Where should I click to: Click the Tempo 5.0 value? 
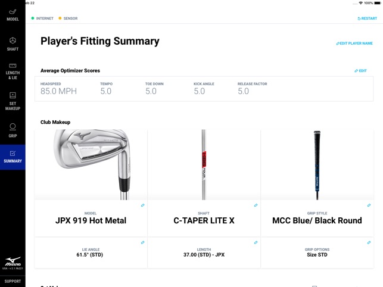point(106,91)
